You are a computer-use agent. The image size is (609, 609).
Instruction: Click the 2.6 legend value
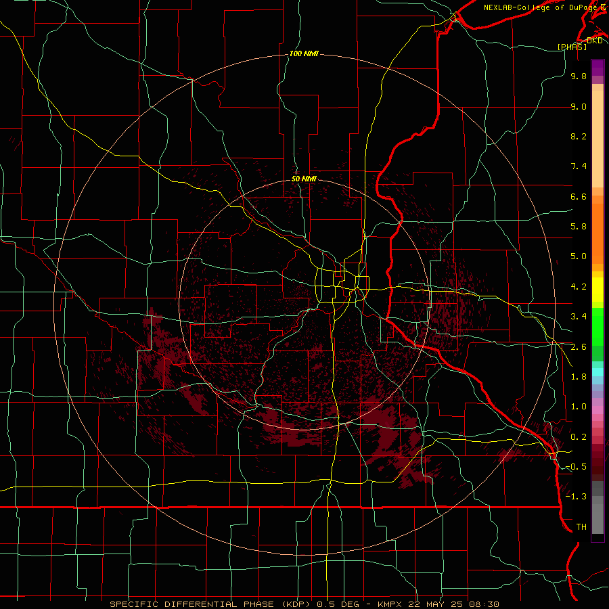[x=579, y=347]
